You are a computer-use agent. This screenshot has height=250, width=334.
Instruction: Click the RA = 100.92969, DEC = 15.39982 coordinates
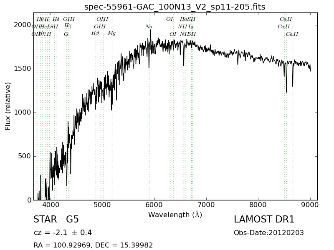93,245
